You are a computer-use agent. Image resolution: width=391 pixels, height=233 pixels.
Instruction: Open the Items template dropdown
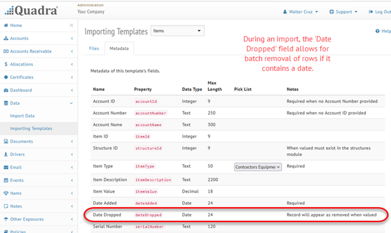[177, 31]
